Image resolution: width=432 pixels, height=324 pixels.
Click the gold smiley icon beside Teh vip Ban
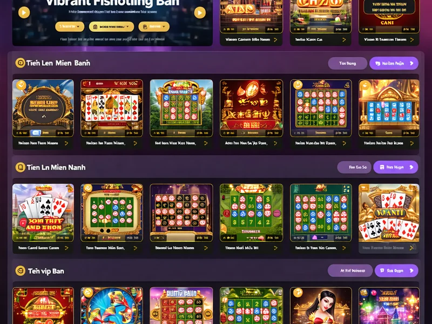point(20,271)
